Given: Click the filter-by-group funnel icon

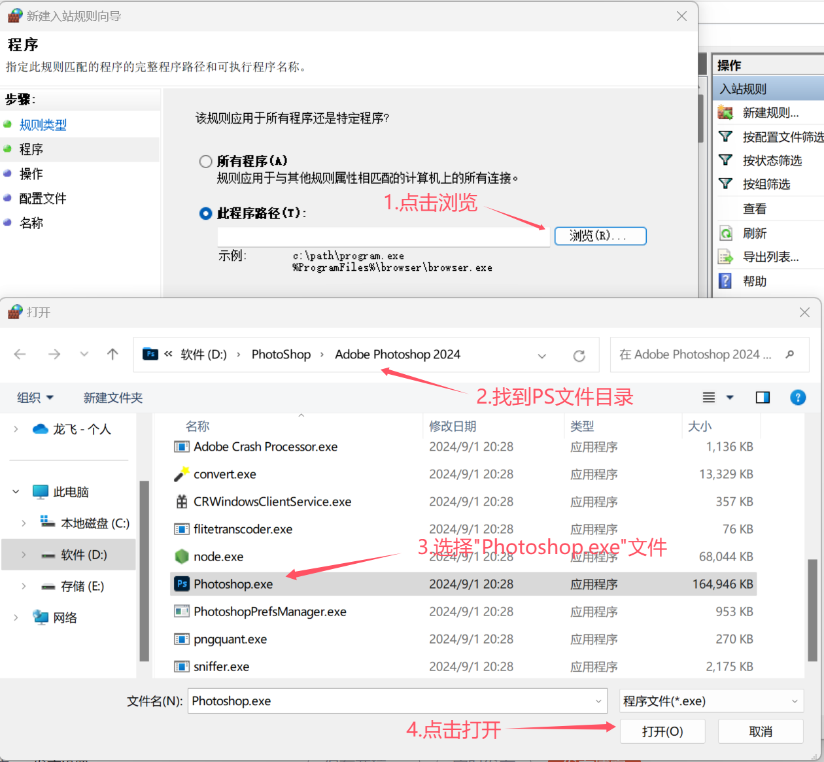Looking at the screenshot, I should tap(725, 184).
